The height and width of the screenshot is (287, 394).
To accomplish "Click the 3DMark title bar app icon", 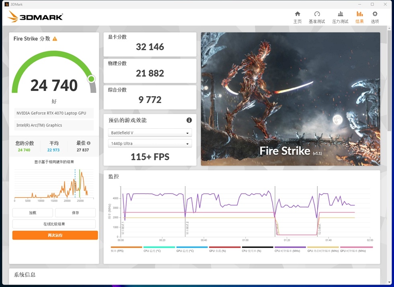I will (x=7, y=4).
